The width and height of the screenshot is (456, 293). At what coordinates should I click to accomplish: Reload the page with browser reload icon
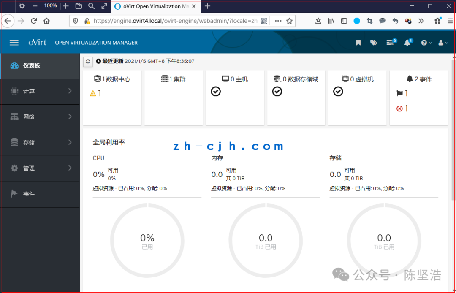pos(34,21)
